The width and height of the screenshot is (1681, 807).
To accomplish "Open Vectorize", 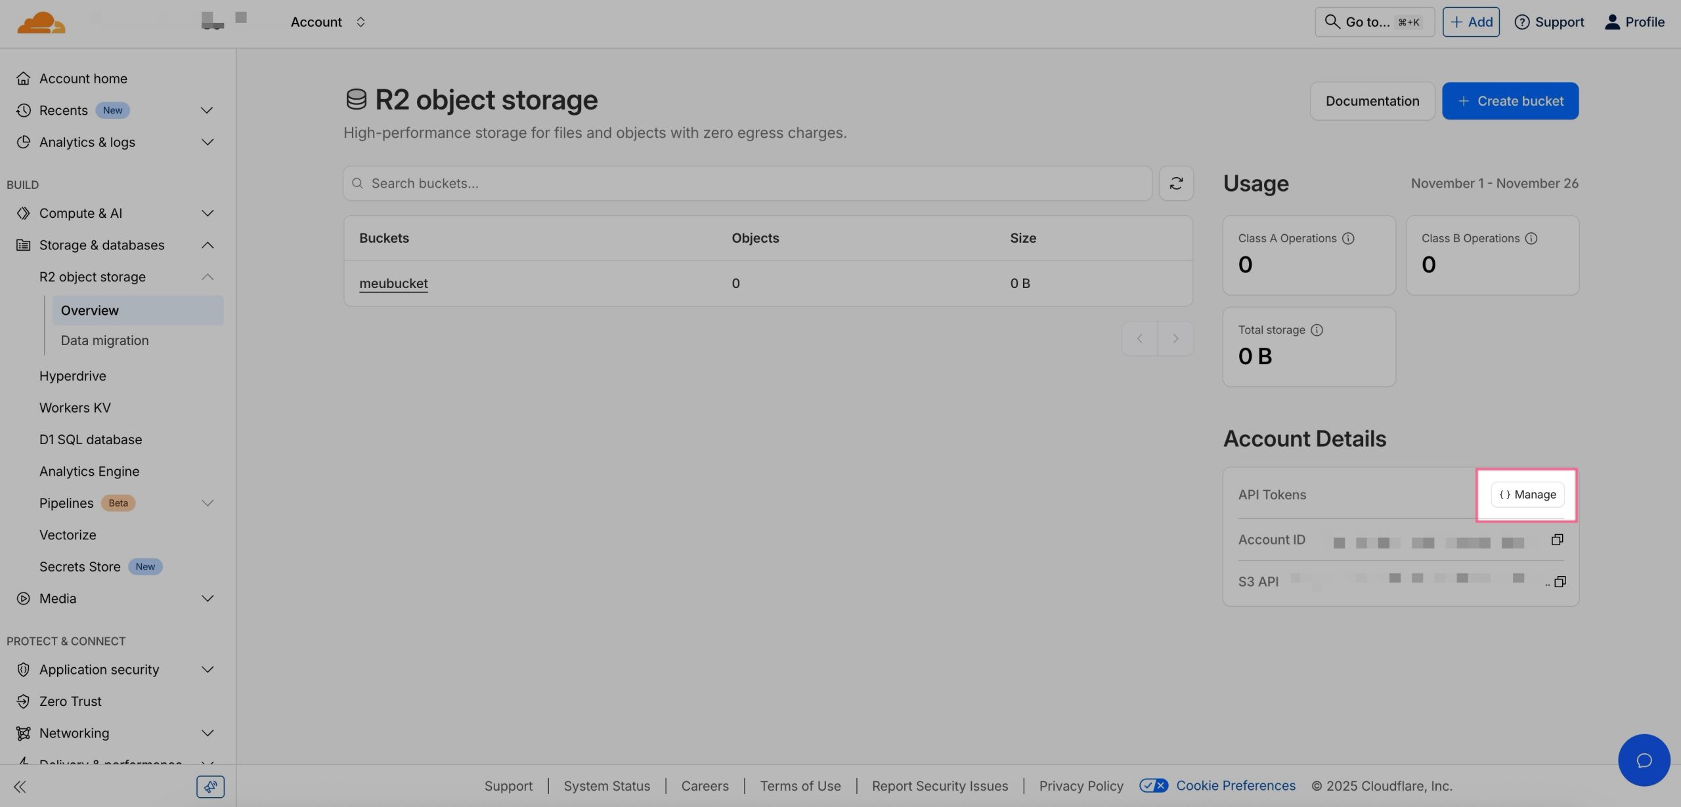I will 68,535.
